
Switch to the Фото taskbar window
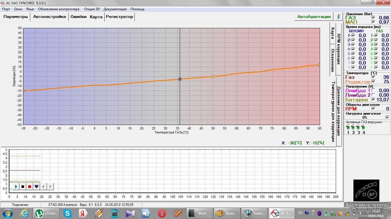click(x=200, y=213)
